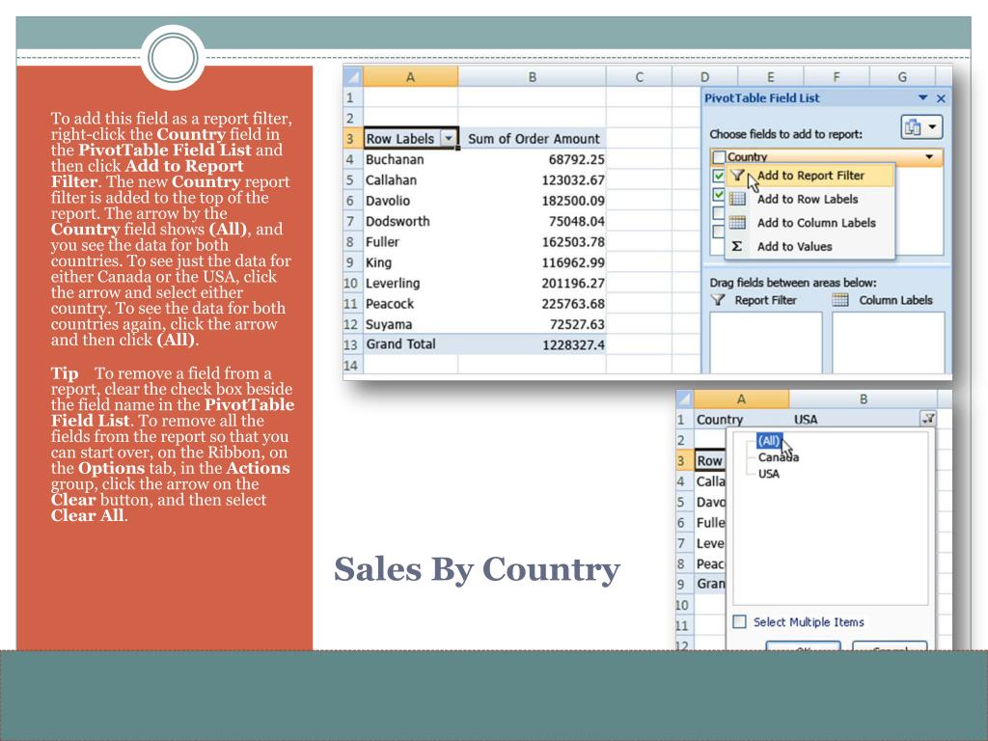Click the 'Fuller' row label cell
The width and height of the screenshot is (988, 741).
(x=410, y=242)
